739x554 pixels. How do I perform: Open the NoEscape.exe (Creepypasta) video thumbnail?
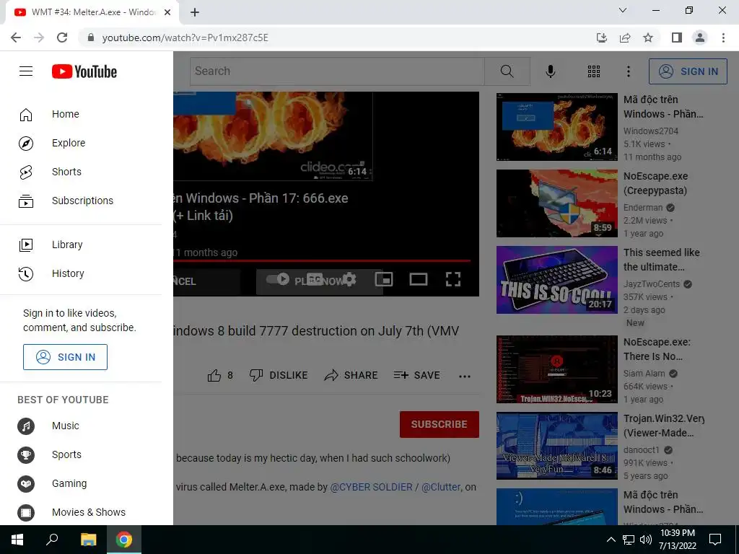[556, 203]
